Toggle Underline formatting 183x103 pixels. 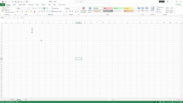tap(22, 11)
